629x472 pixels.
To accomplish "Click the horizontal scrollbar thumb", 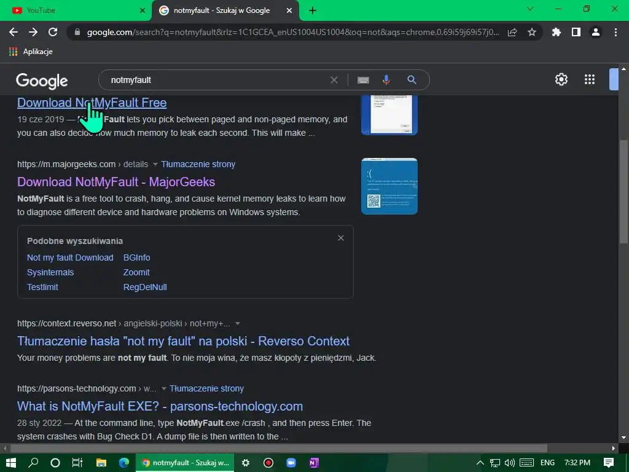I will (279, 448).
